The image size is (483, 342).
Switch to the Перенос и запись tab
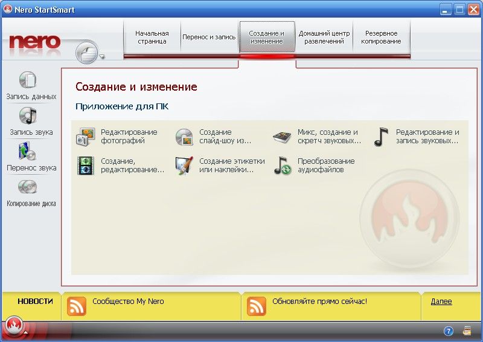click(209, 37)
